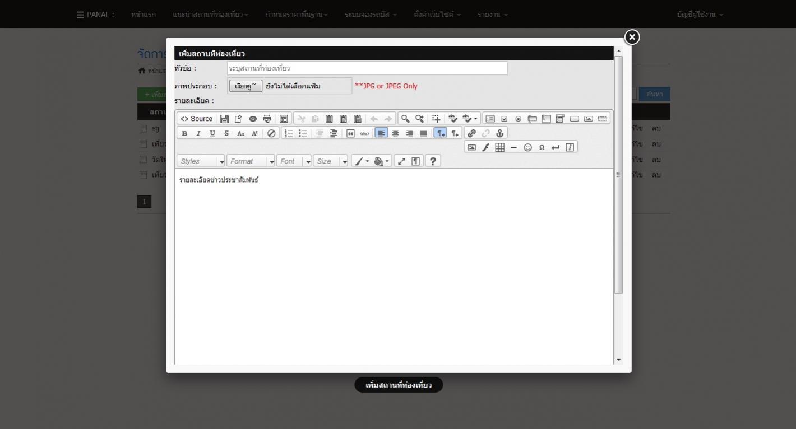796x429 pixels.
Task: Click the หัวข้อ title input field
Action: coord(367,68)
